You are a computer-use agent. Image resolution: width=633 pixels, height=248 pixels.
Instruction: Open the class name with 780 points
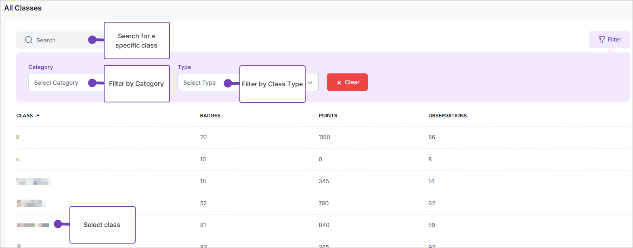31,203
